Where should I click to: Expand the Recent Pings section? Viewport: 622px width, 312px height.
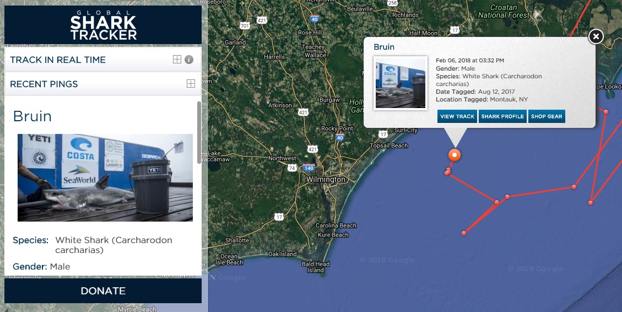(191, 83)
